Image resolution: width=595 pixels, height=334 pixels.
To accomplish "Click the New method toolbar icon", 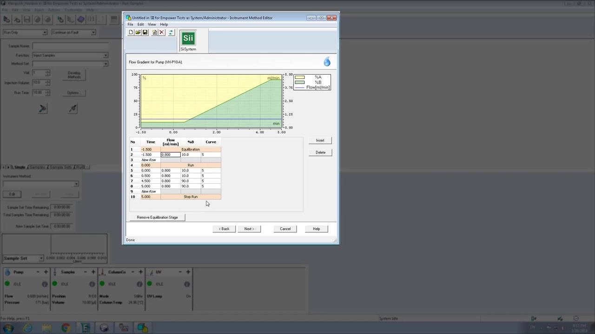I will tap(131, 32).
